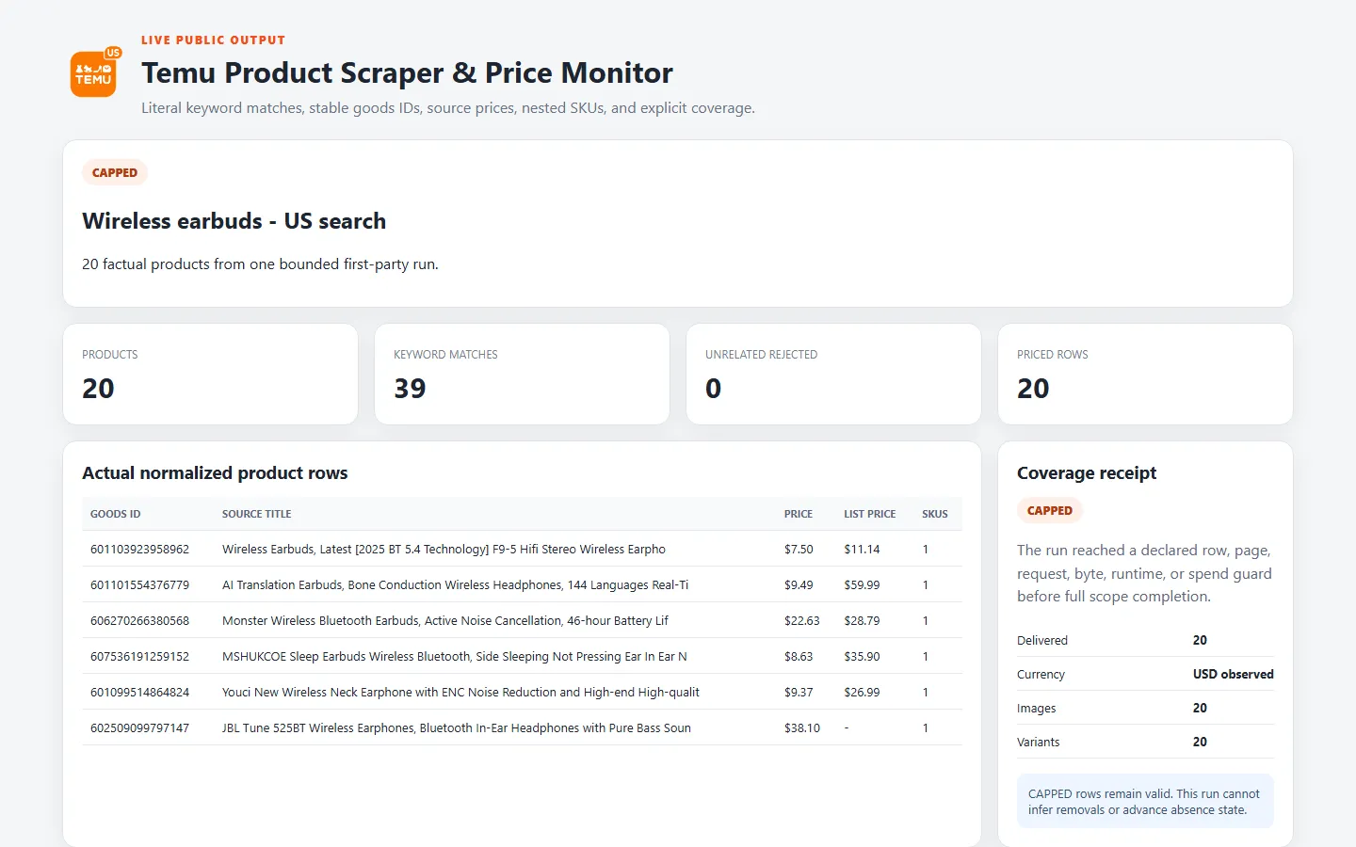The image size is (1356, 847).
Task: Click the $11.14 list price cell
Action: coord(862,549)
